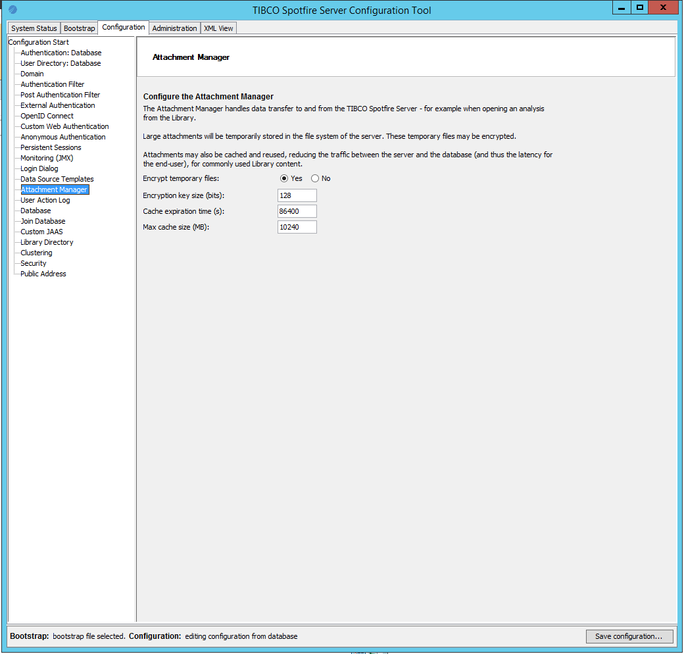Click the Spotfire app icon in title bar

(12, 9)
